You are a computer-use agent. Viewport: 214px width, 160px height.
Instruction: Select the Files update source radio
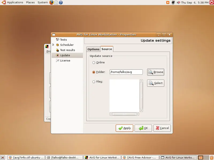[94, 82]
